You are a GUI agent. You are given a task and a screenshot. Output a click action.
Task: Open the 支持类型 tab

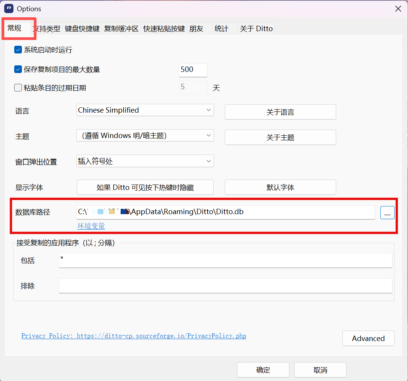47,29
